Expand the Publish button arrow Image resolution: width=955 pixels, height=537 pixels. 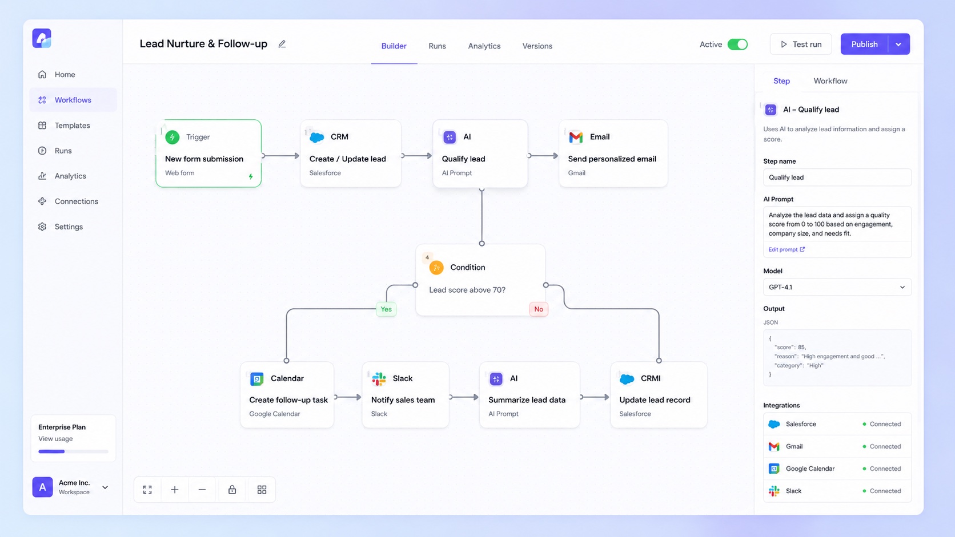click(x=898, y=44)
